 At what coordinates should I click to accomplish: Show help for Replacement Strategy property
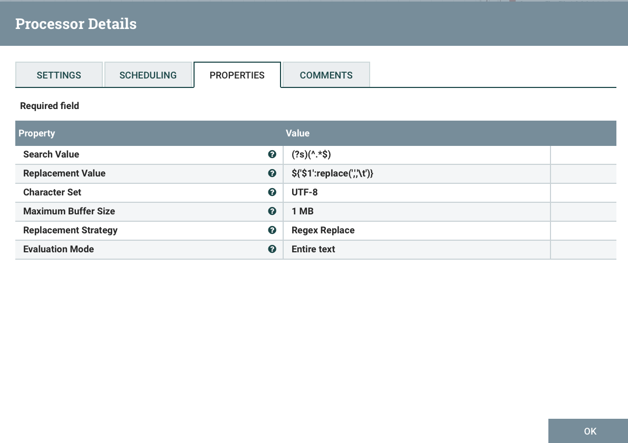[272, 230]
